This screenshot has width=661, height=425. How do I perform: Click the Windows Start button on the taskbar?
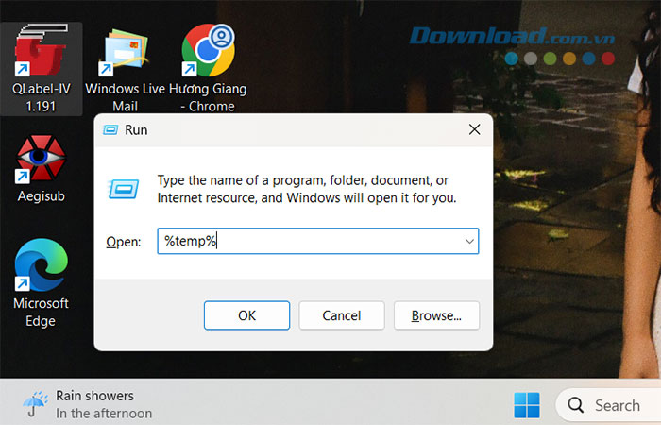coord(525,405)
